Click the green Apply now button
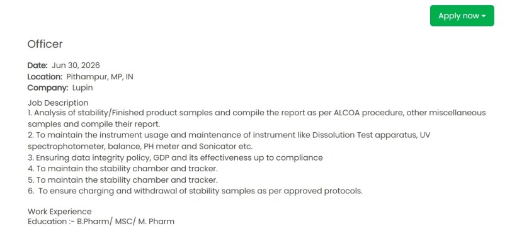 (x=462, y=16)
